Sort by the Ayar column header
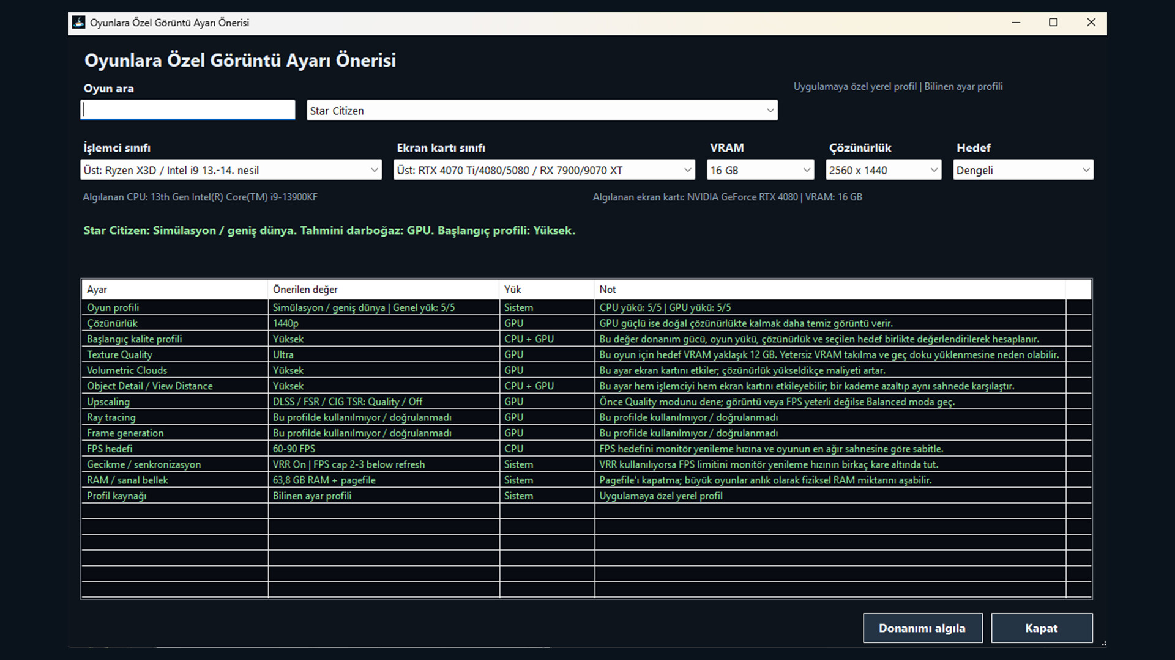This screenshot has width=1175, height=660. (174, 290)
